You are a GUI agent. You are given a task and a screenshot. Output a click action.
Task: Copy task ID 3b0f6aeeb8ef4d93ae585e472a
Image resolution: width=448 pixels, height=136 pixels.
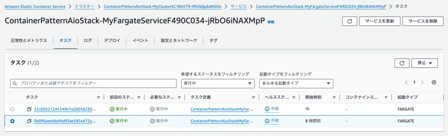pos(29,121)
